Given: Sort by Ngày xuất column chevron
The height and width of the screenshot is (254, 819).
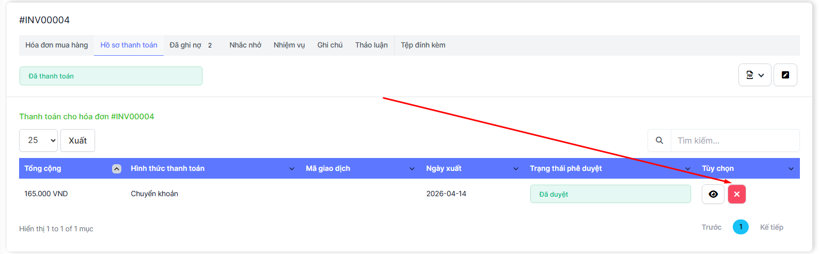Looking at the screenshot, I should coord(516,169).
